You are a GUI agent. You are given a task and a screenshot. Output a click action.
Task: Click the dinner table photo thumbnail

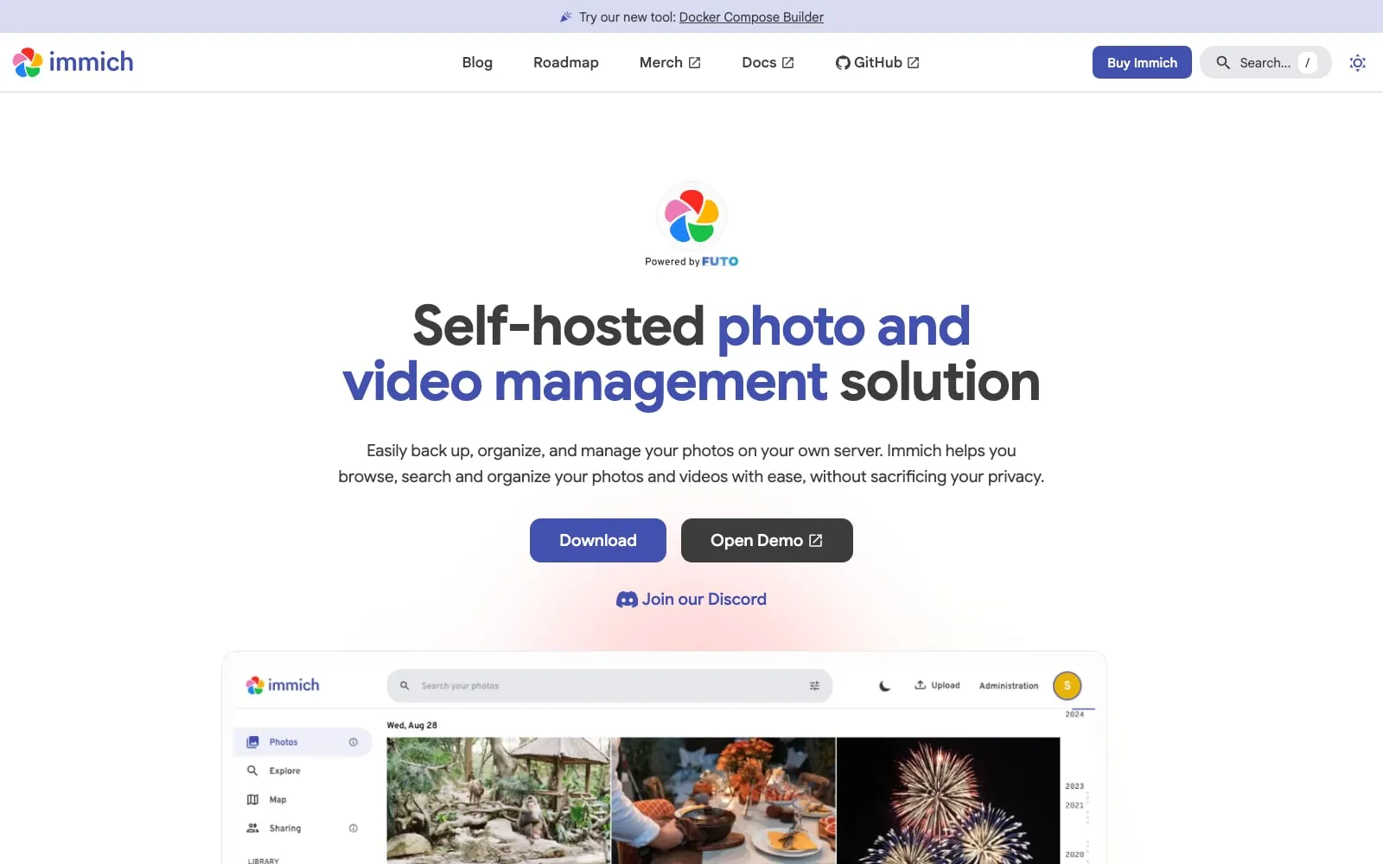tap(723, 800)
